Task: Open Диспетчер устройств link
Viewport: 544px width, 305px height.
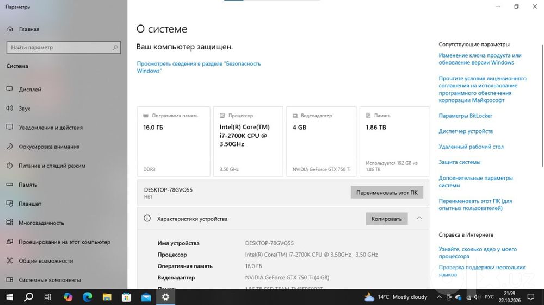Action: click(x=466, y=131)
